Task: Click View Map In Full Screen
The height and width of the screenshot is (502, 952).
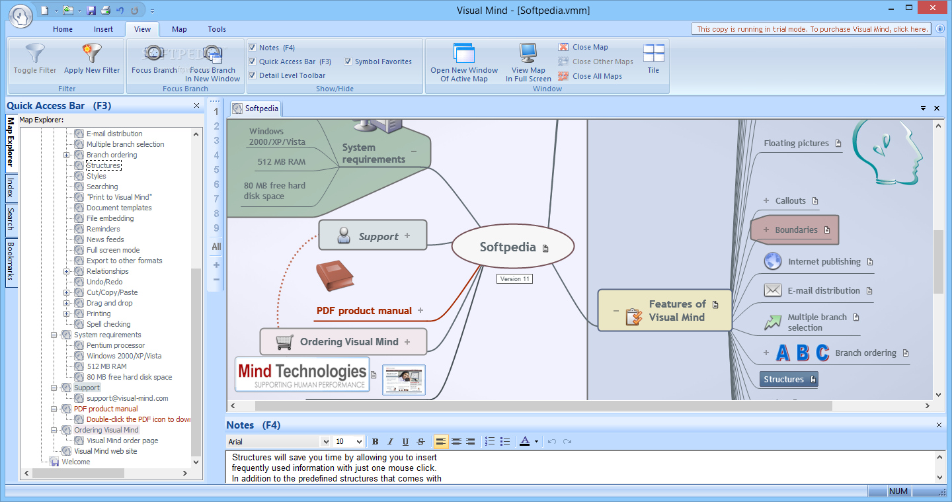Action: [528, 63]
